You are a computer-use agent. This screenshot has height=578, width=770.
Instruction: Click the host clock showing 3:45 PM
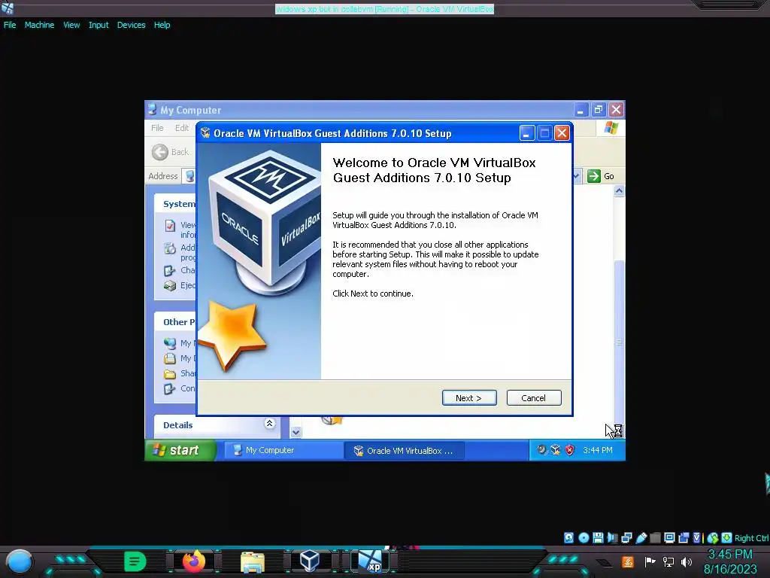pyautogui.click(x=730, y=555)
